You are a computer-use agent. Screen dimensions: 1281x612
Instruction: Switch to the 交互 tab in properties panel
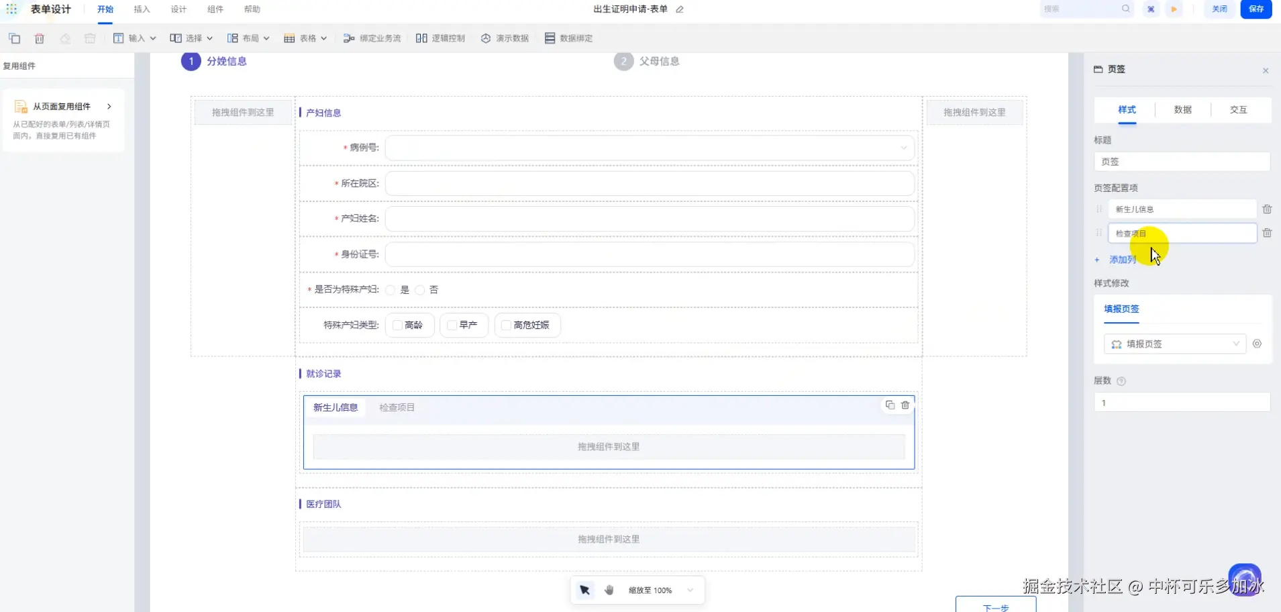click(1239, 110)
